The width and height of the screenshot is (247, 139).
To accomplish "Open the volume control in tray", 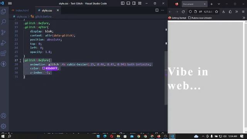I will pyautogui.click(x=225, y=136).
